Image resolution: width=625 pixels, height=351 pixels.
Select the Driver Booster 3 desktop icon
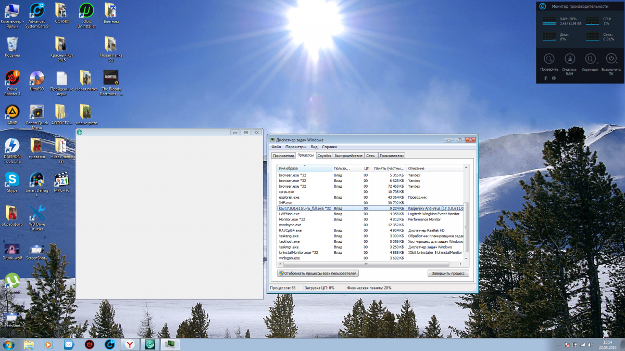coord(12,79)
